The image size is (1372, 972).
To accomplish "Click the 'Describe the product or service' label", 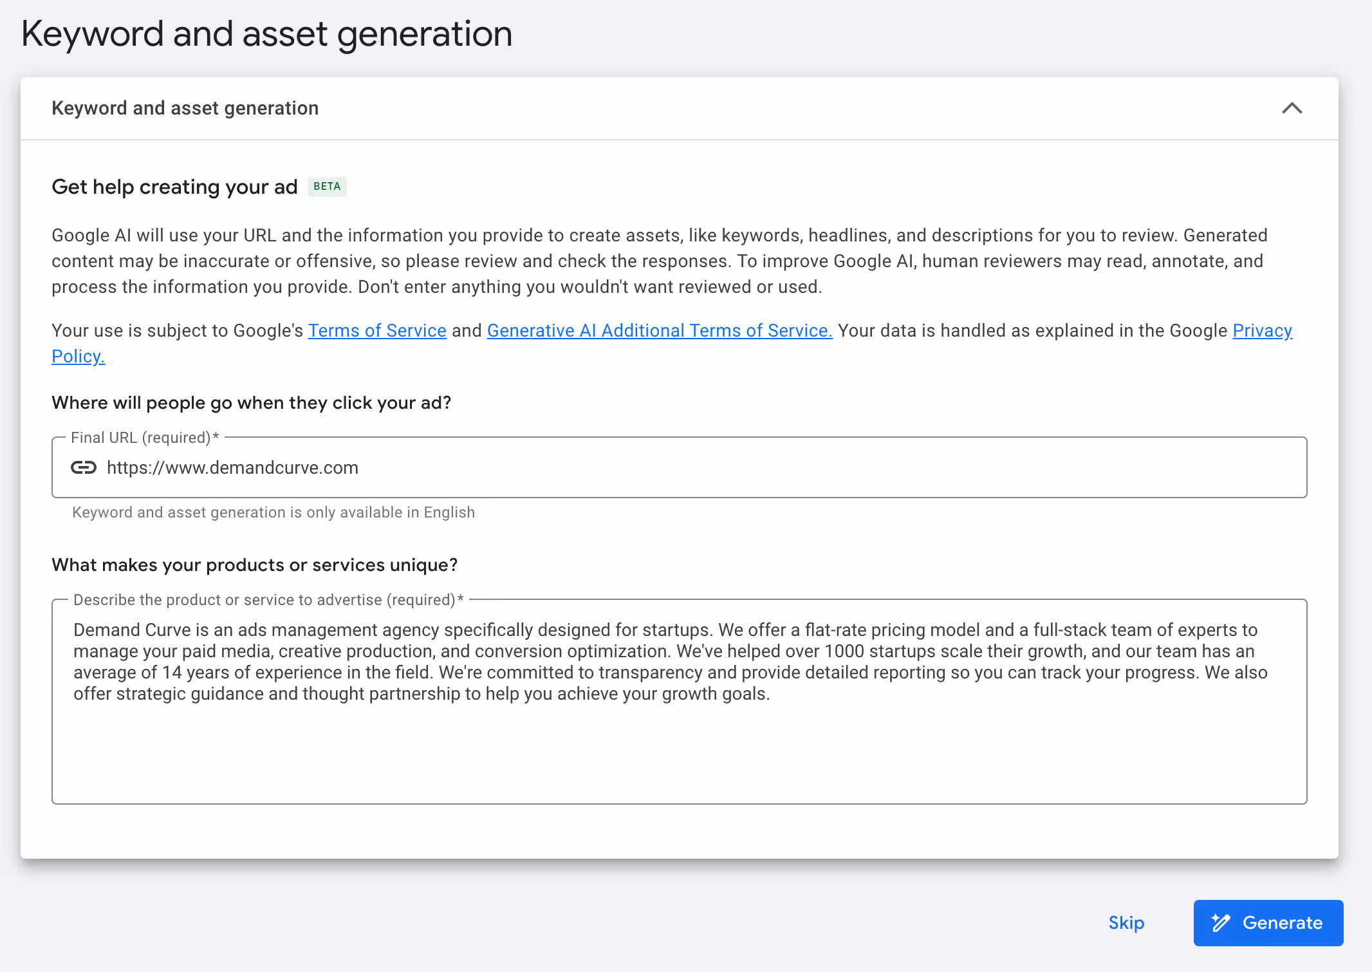I will pyautogui.click(x=268, y=600).
